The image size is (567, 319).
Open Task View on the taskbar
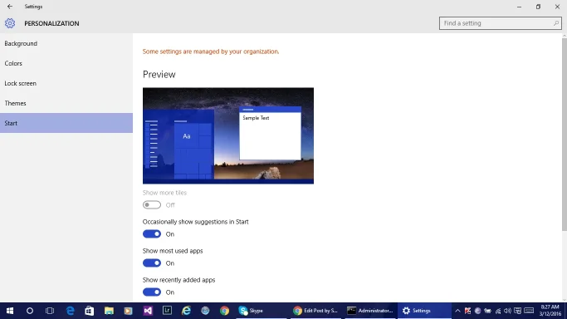[50, 311]
